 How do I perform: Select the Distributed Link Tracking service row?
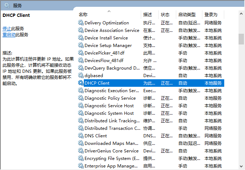coord(112,121)
